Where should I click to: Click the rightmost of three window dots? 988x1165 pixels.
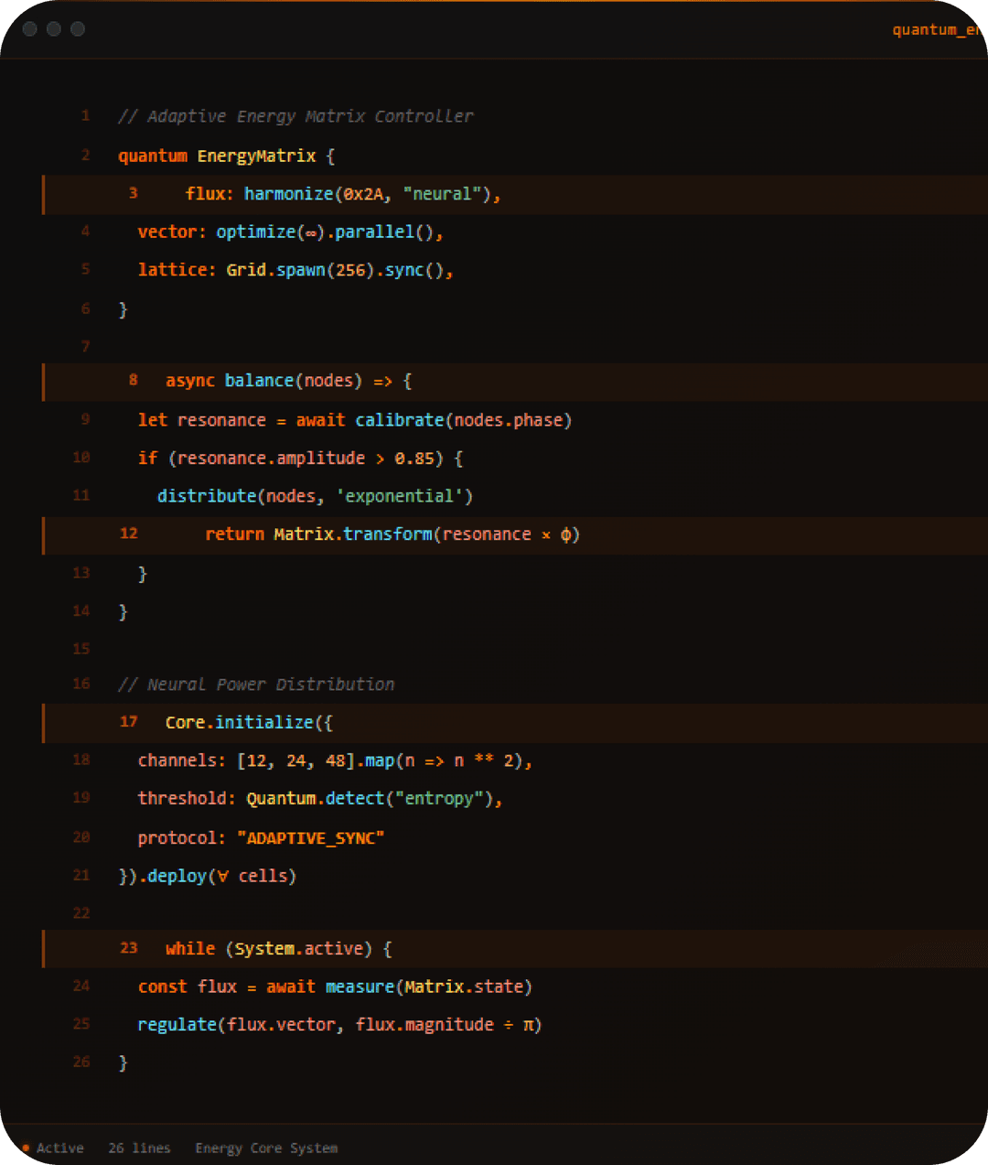pyautogui.click(x=78, y=29)
